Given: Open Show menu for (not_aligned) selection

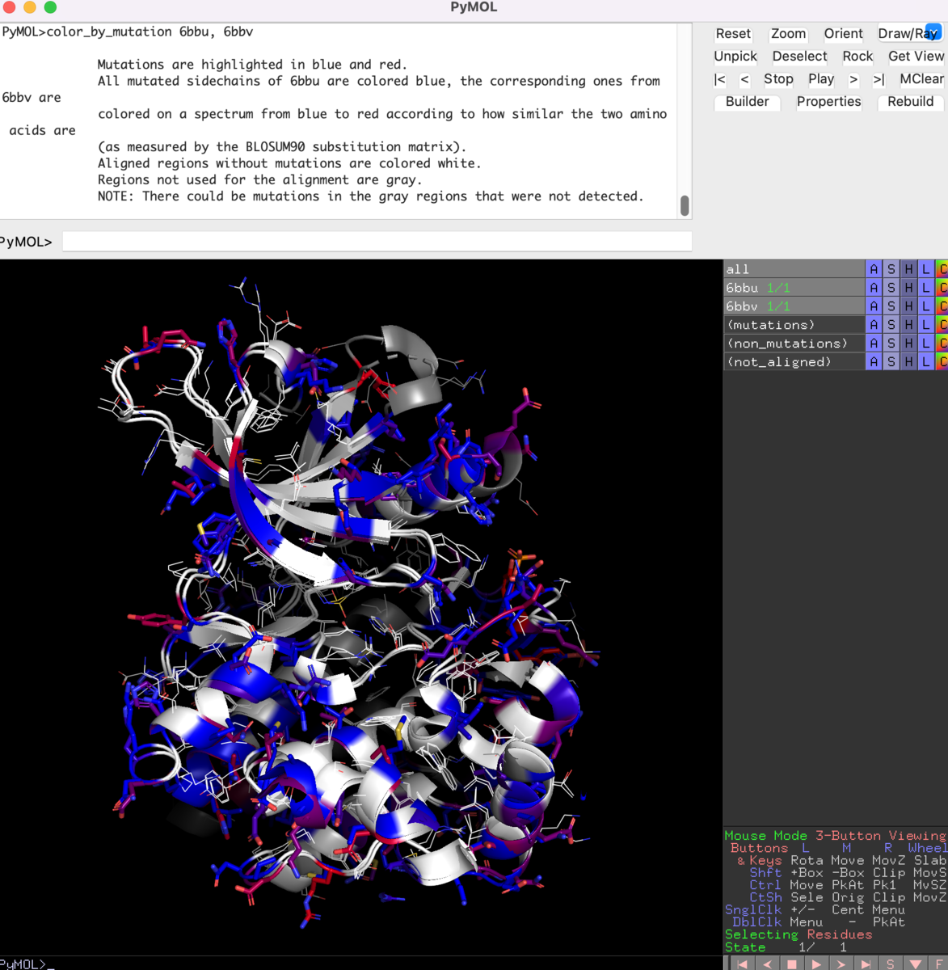Looking at the screenshot, I should click(x=891, y=362).
